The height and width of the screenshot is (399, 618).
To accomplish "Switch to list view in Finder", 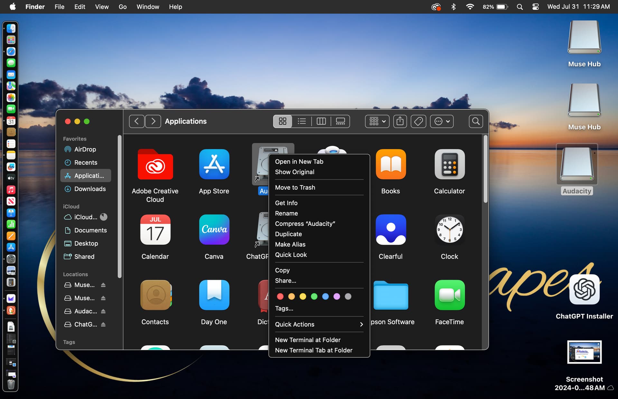I will coord(302,121).
